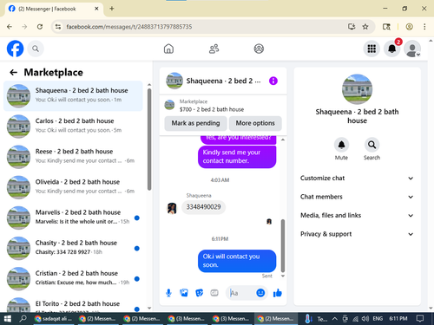The image size is (434, 325).
Task: Go to the Home feed icon
Action: pos(168,49)
